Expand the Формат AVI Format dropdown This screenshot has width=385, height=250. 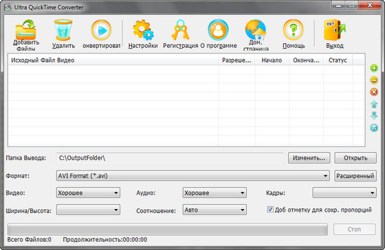[192, 175]
